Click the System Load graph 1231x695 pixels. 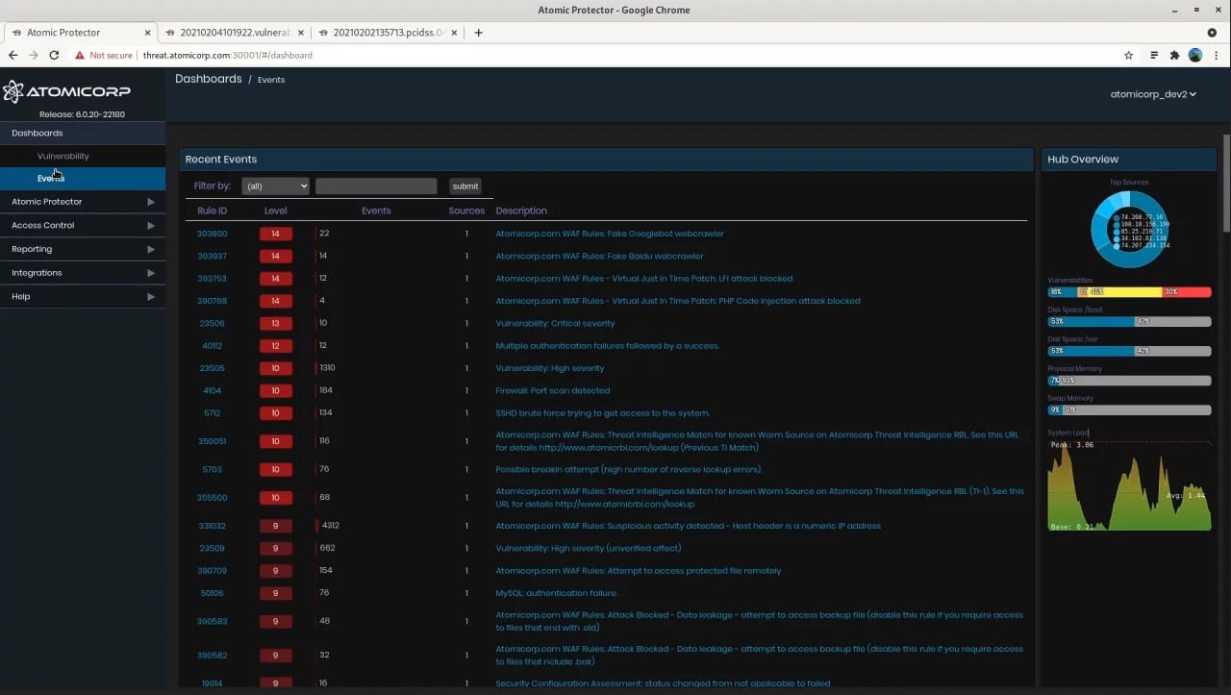pyautogui.click(x=1129, y=485)
